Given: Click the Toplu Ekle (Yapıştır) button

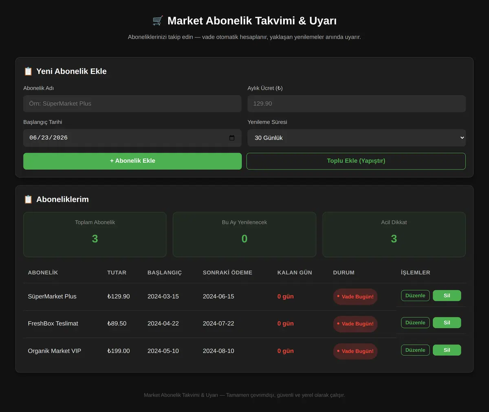Looking at the screenshot, I should tap(356, 161).
